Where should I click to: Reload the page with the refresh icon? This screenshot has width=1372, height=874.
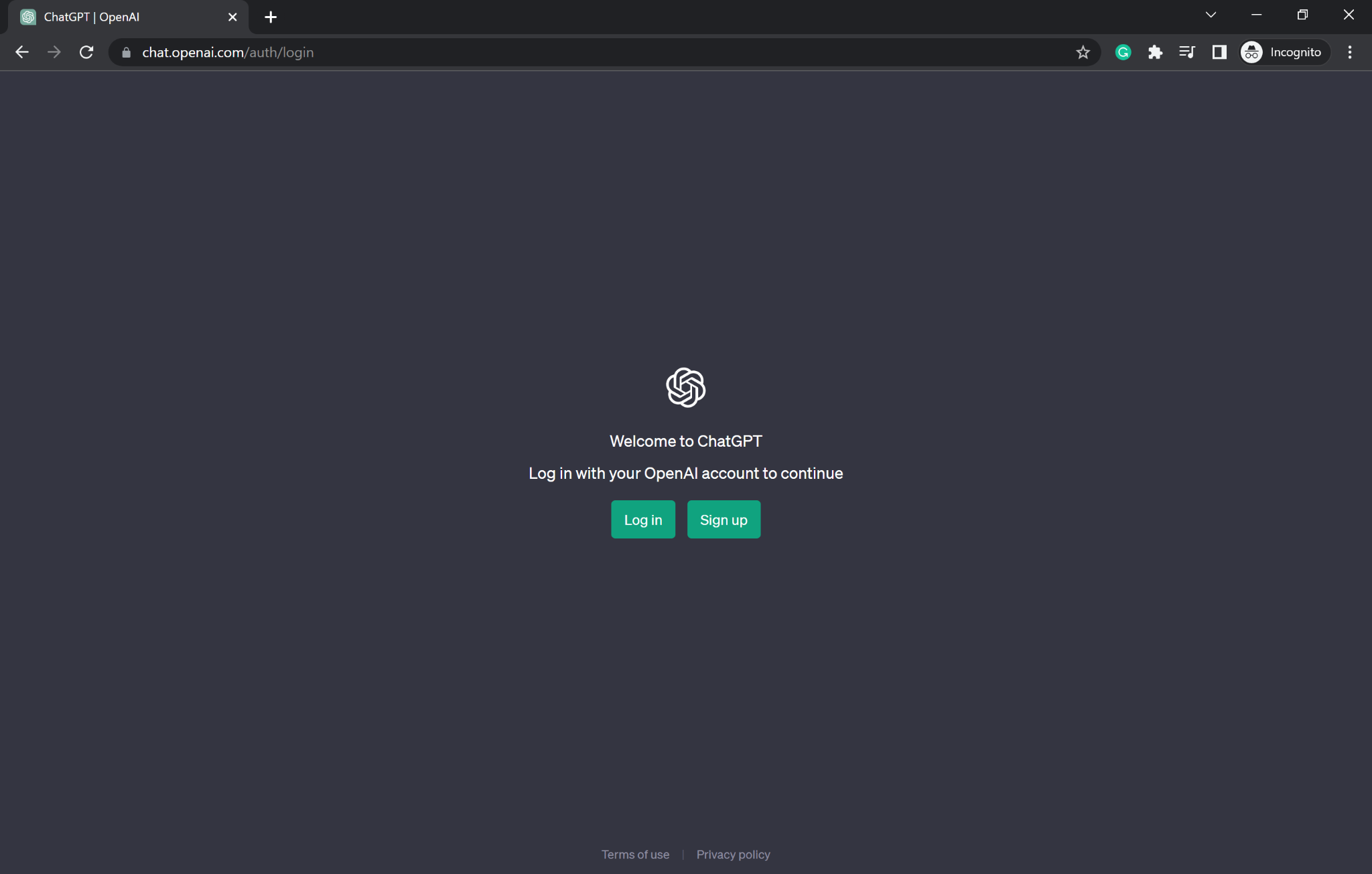point(86,52)
